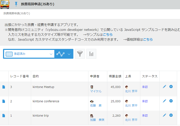Click the 価格詳細はこちら link
The image size is (180, 126).
click(x=148, y=39)
